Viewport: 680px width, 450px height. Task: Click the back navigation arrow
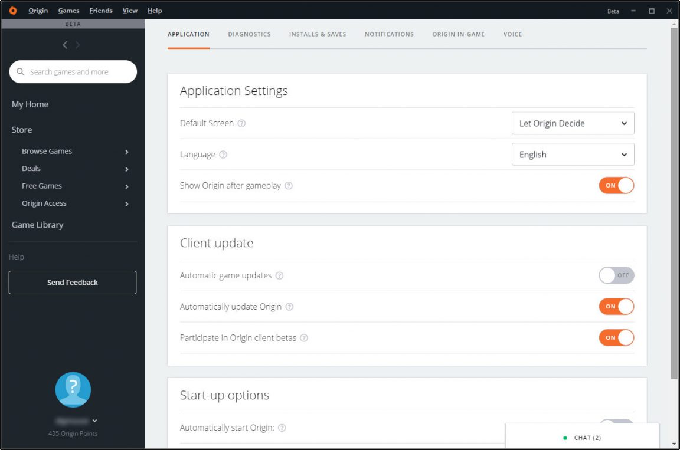tap(65, 45)
